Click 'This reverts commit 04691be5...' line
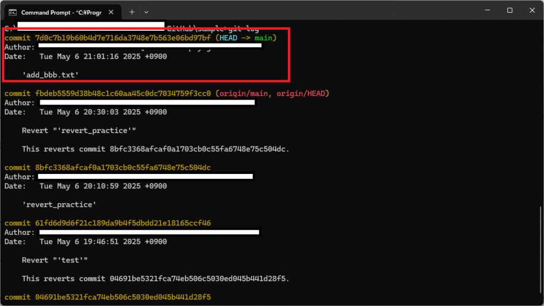544x306 pixels. pos(156,278)
